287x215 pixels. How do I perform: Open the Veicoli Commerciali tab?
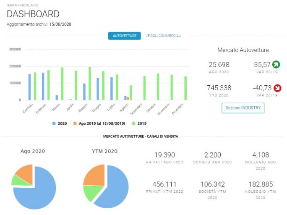[x=163, y=36]
